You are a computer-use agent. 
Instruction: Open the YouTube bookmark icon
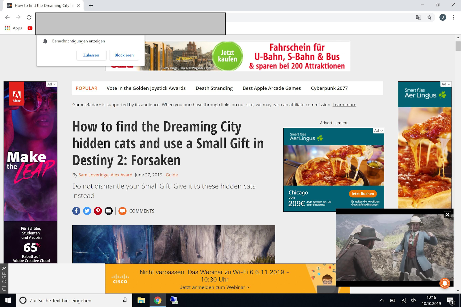(x=30, y=28)
